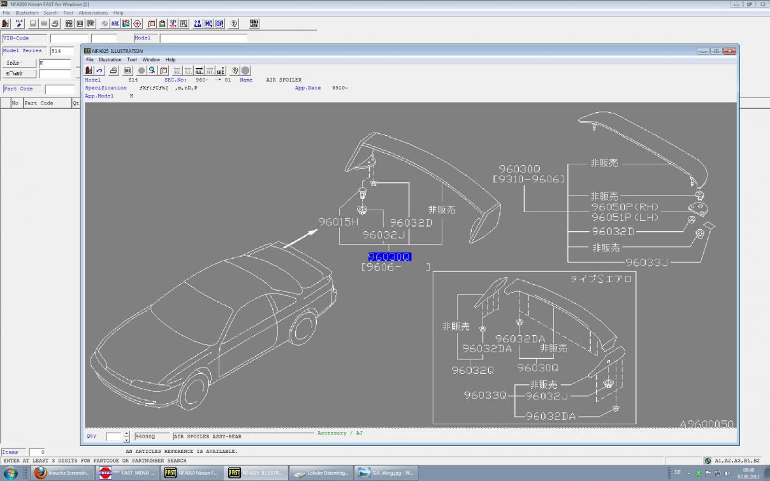
Task: Click the CLR clear icon in main toolbar
Action: [x=19, y=24]
